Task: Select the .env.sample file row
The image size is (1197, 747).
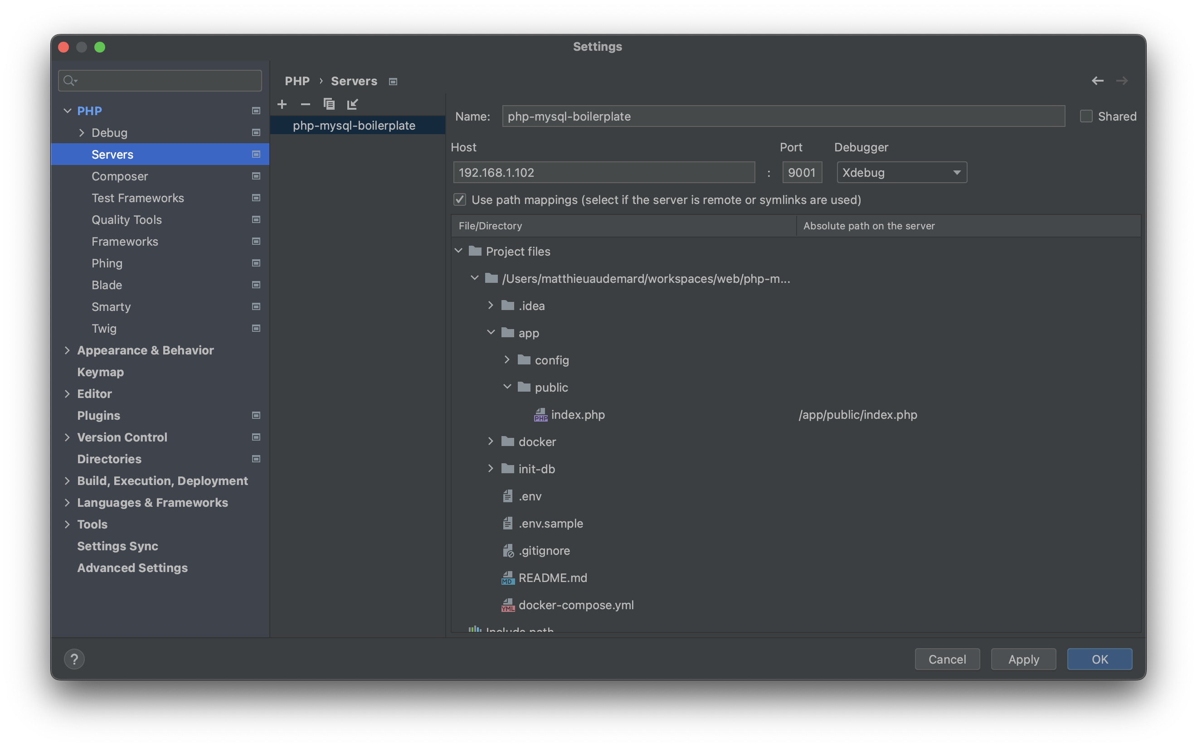Action: 796,523
